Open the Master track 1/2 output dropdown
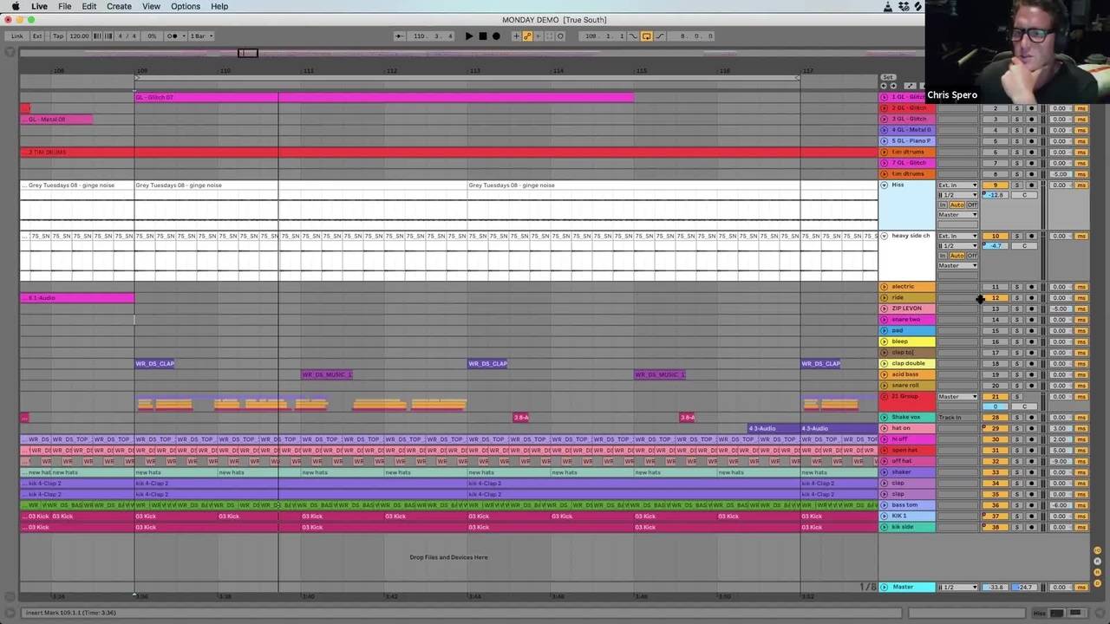 point(957,587)
